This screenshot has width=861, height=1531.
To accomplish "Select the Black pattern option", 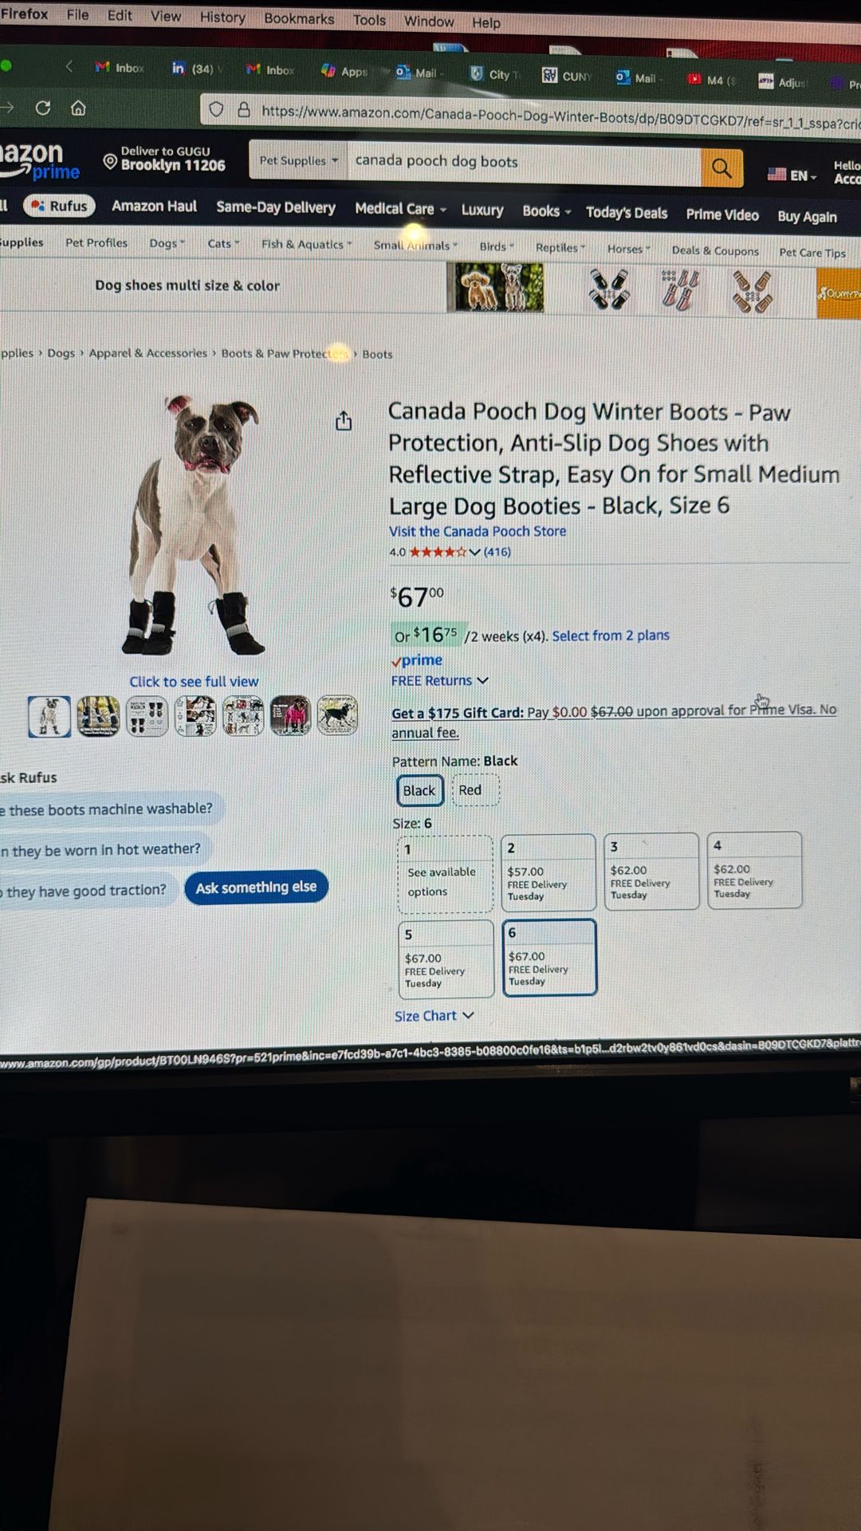I will [x=419, y=790].
